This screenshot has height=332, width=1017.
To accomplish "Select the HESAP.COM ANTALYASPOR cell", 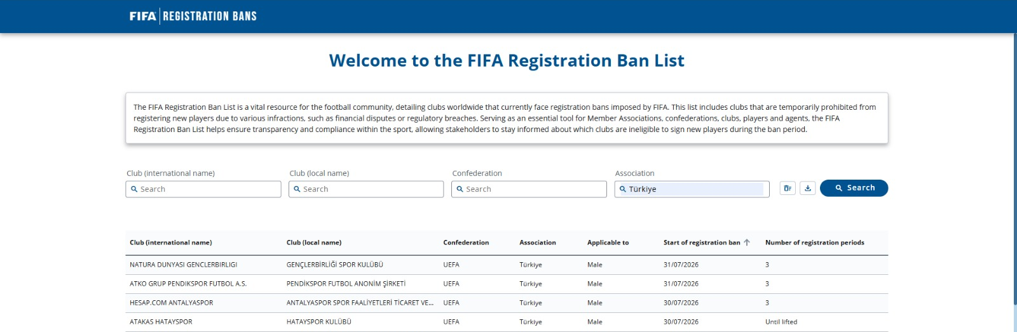I will (x=172, y=303).
